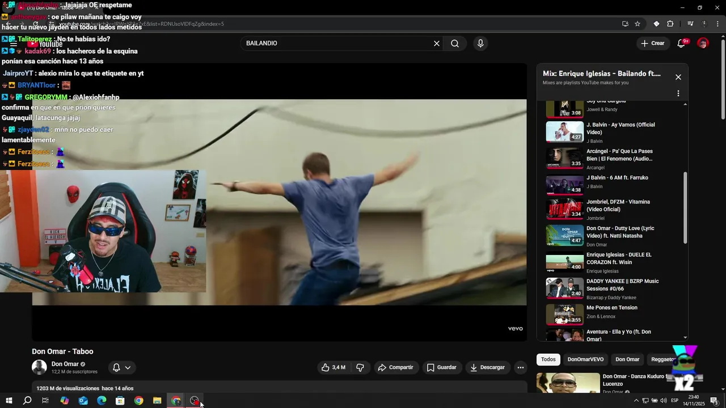Play Don Omar - Dutty Love lyric video
The width and height of the screenshot is (726, 408).
point(613,236)
